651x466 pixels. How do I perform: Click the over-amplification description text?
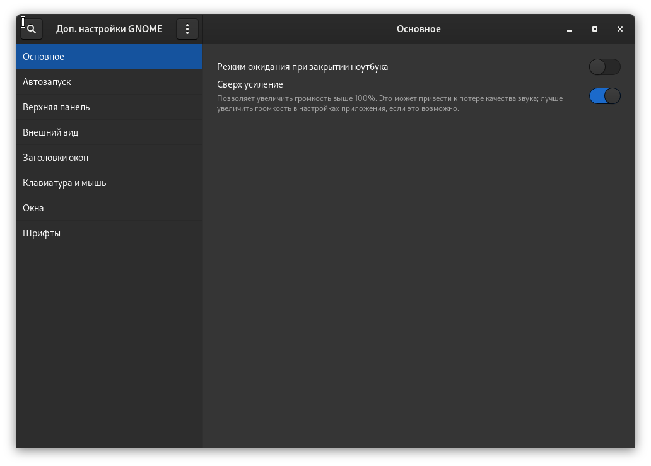tap(389, 103)
